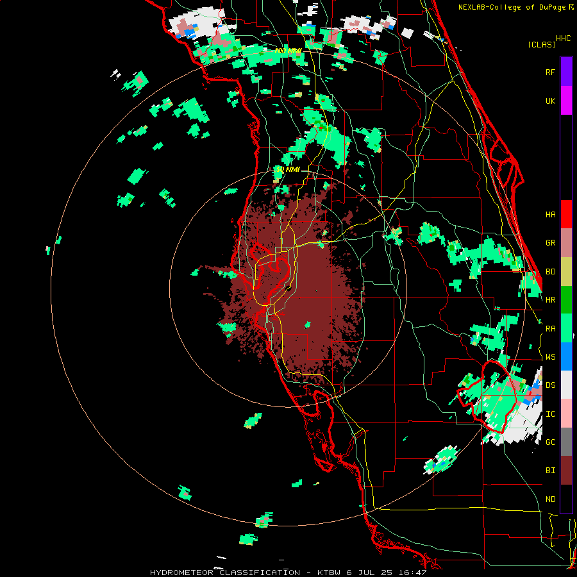
Task: Click the white DS legend swatch
Action: pos(566,385)
